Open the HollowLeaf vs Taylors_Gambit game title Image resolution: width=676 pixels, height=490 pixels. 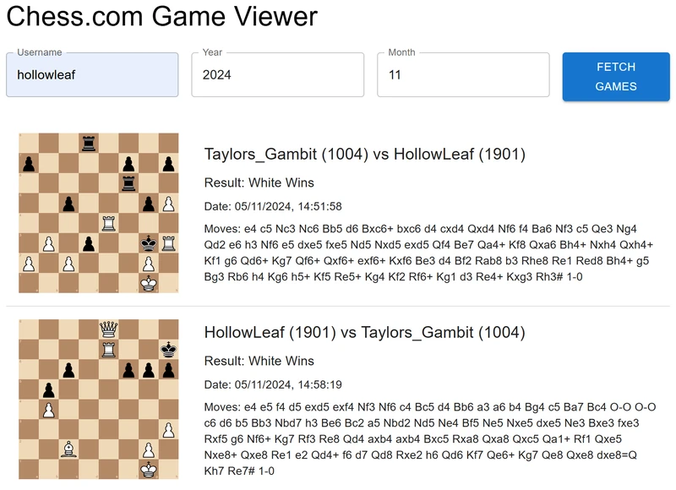(x=364, y=332)
